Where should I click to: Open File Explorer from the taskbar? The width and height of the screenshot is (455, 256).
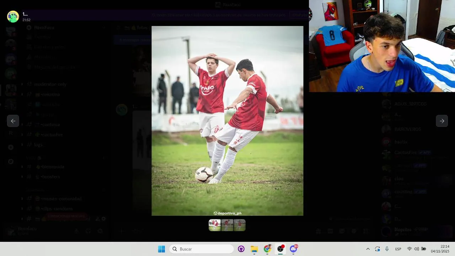click(254, 249)
